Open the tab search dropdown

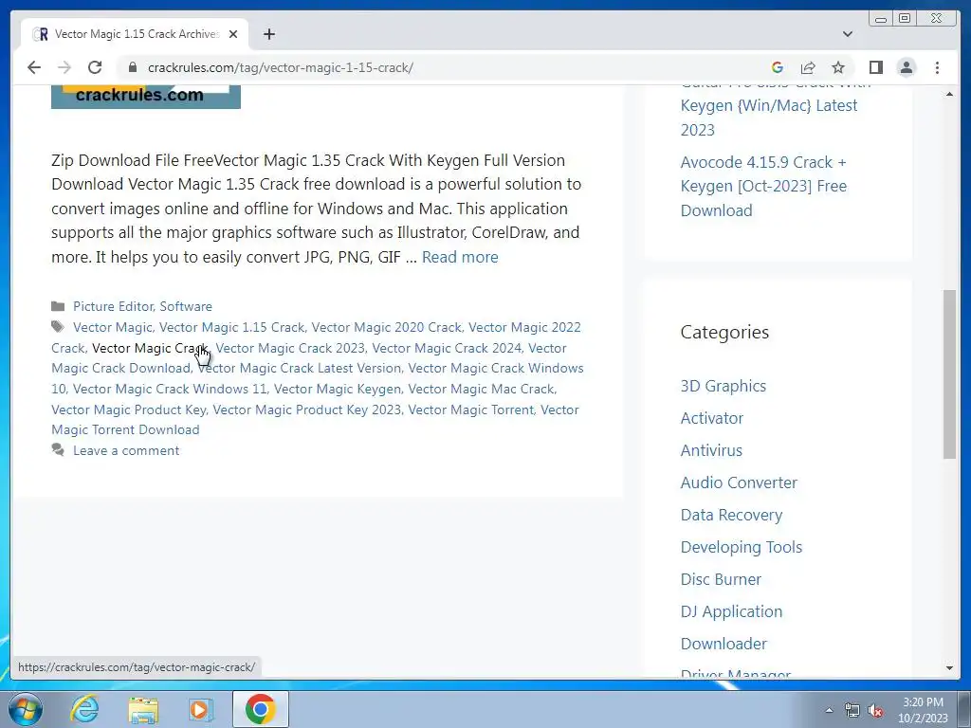848,34
